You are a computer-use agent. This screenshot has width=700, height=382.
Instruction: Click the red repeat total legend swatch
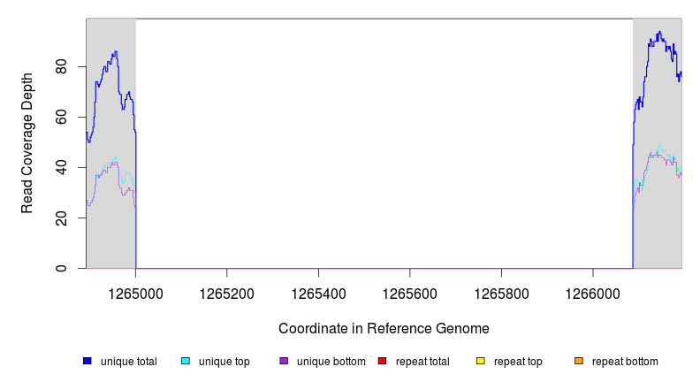(x=382, y=362)
